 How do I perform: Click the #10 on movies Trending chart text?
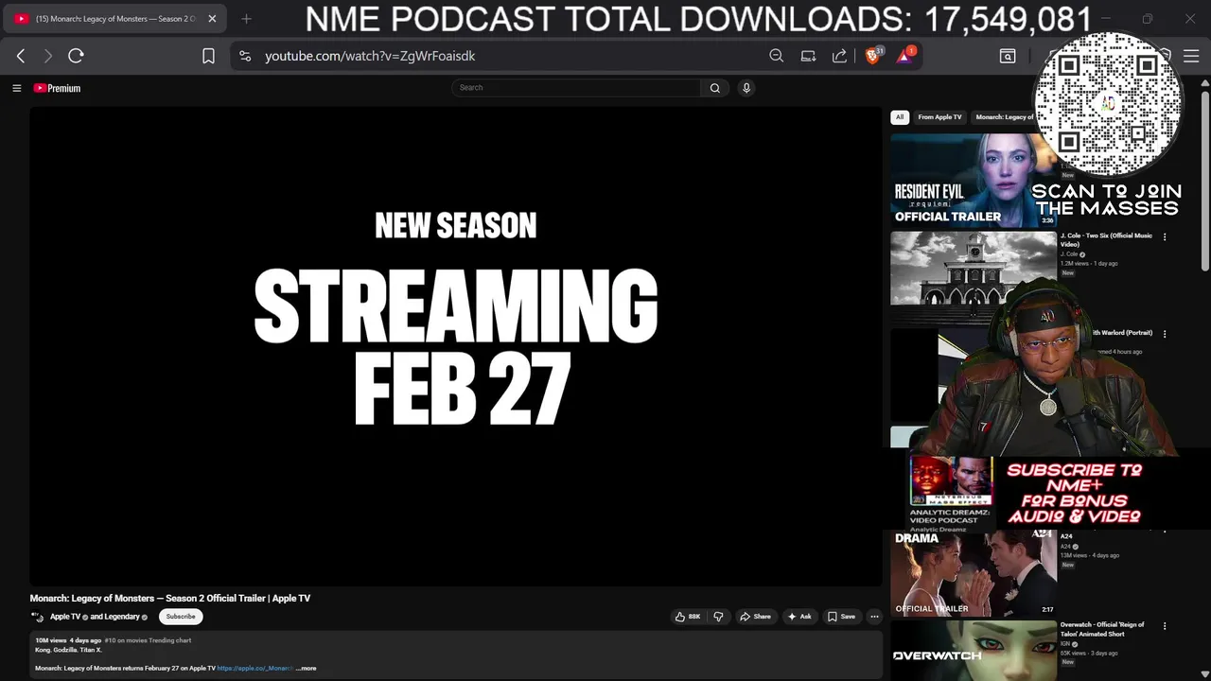click(x=148, y=640)
